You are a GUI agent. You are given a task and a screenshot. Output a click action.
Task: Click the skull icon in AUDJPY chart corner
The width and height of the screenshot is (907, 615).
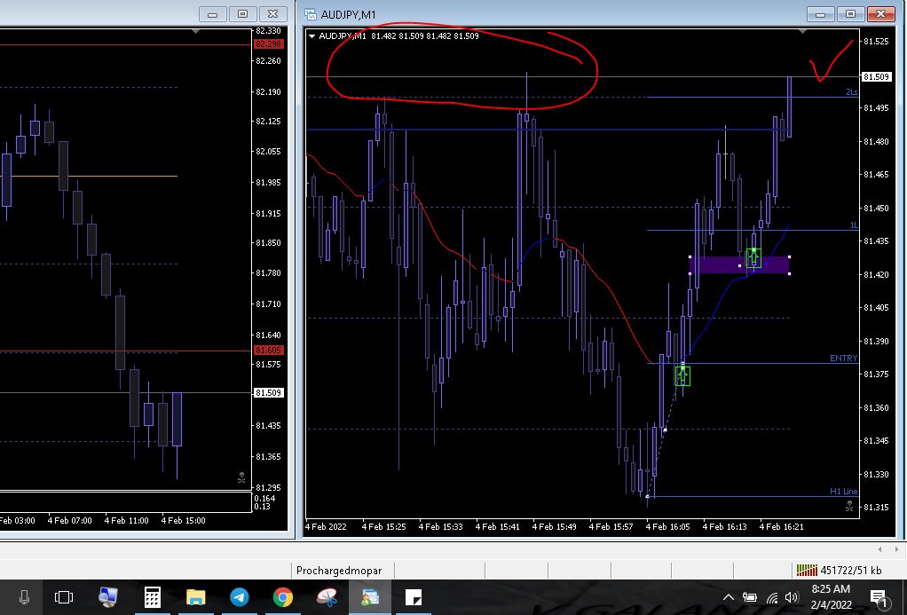(x=849, y=506)
